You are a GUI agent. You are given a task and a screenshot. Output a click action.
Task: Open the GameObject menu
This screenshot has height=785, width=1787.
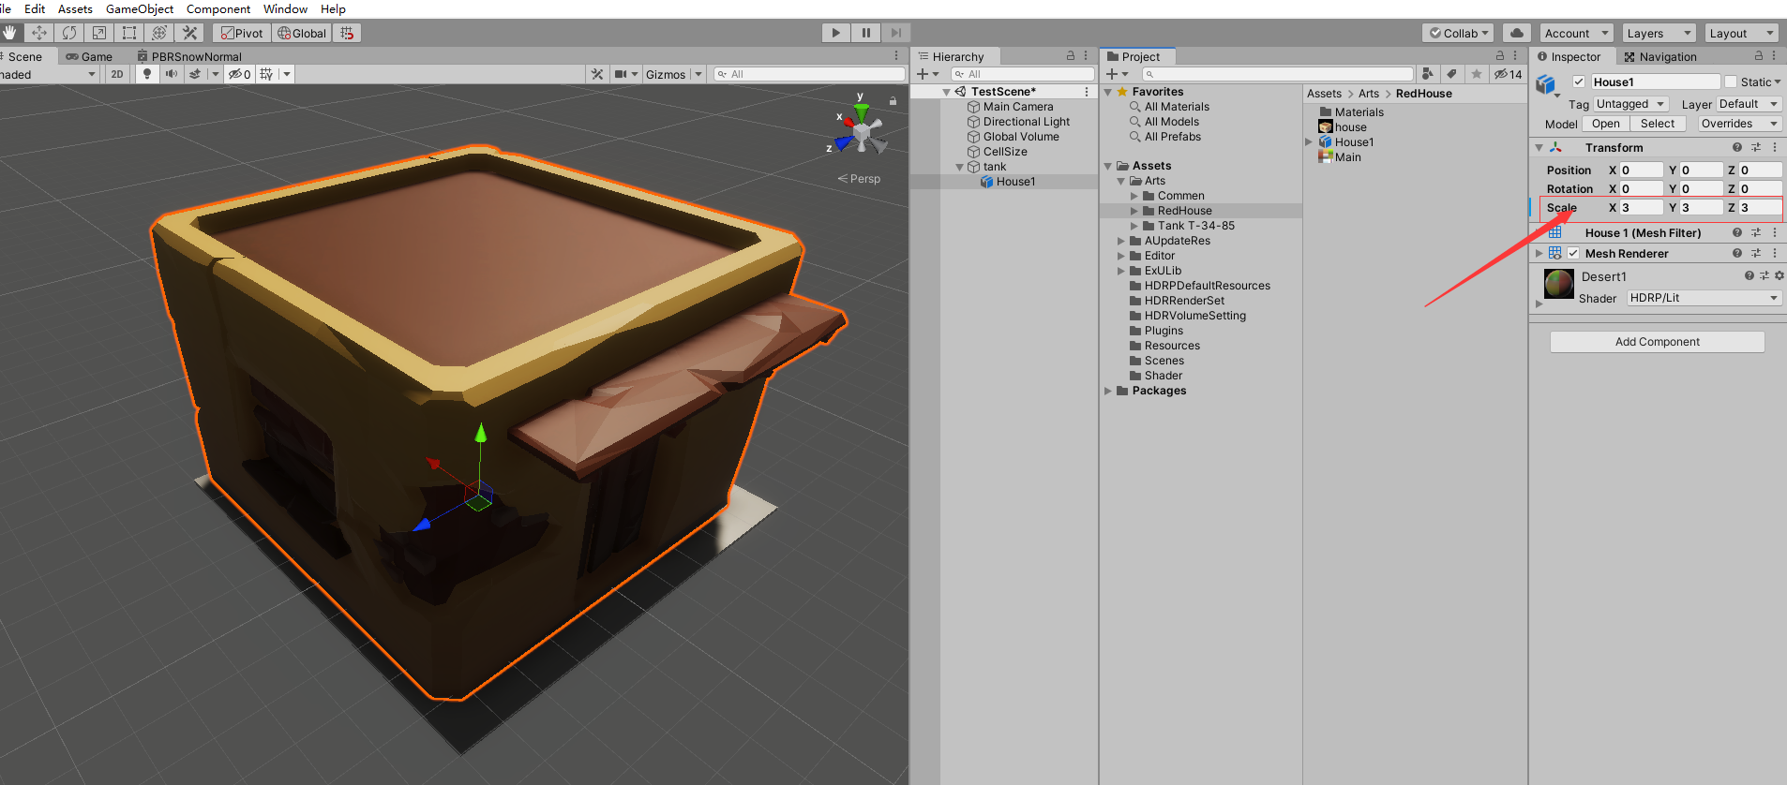coord(139,8)
